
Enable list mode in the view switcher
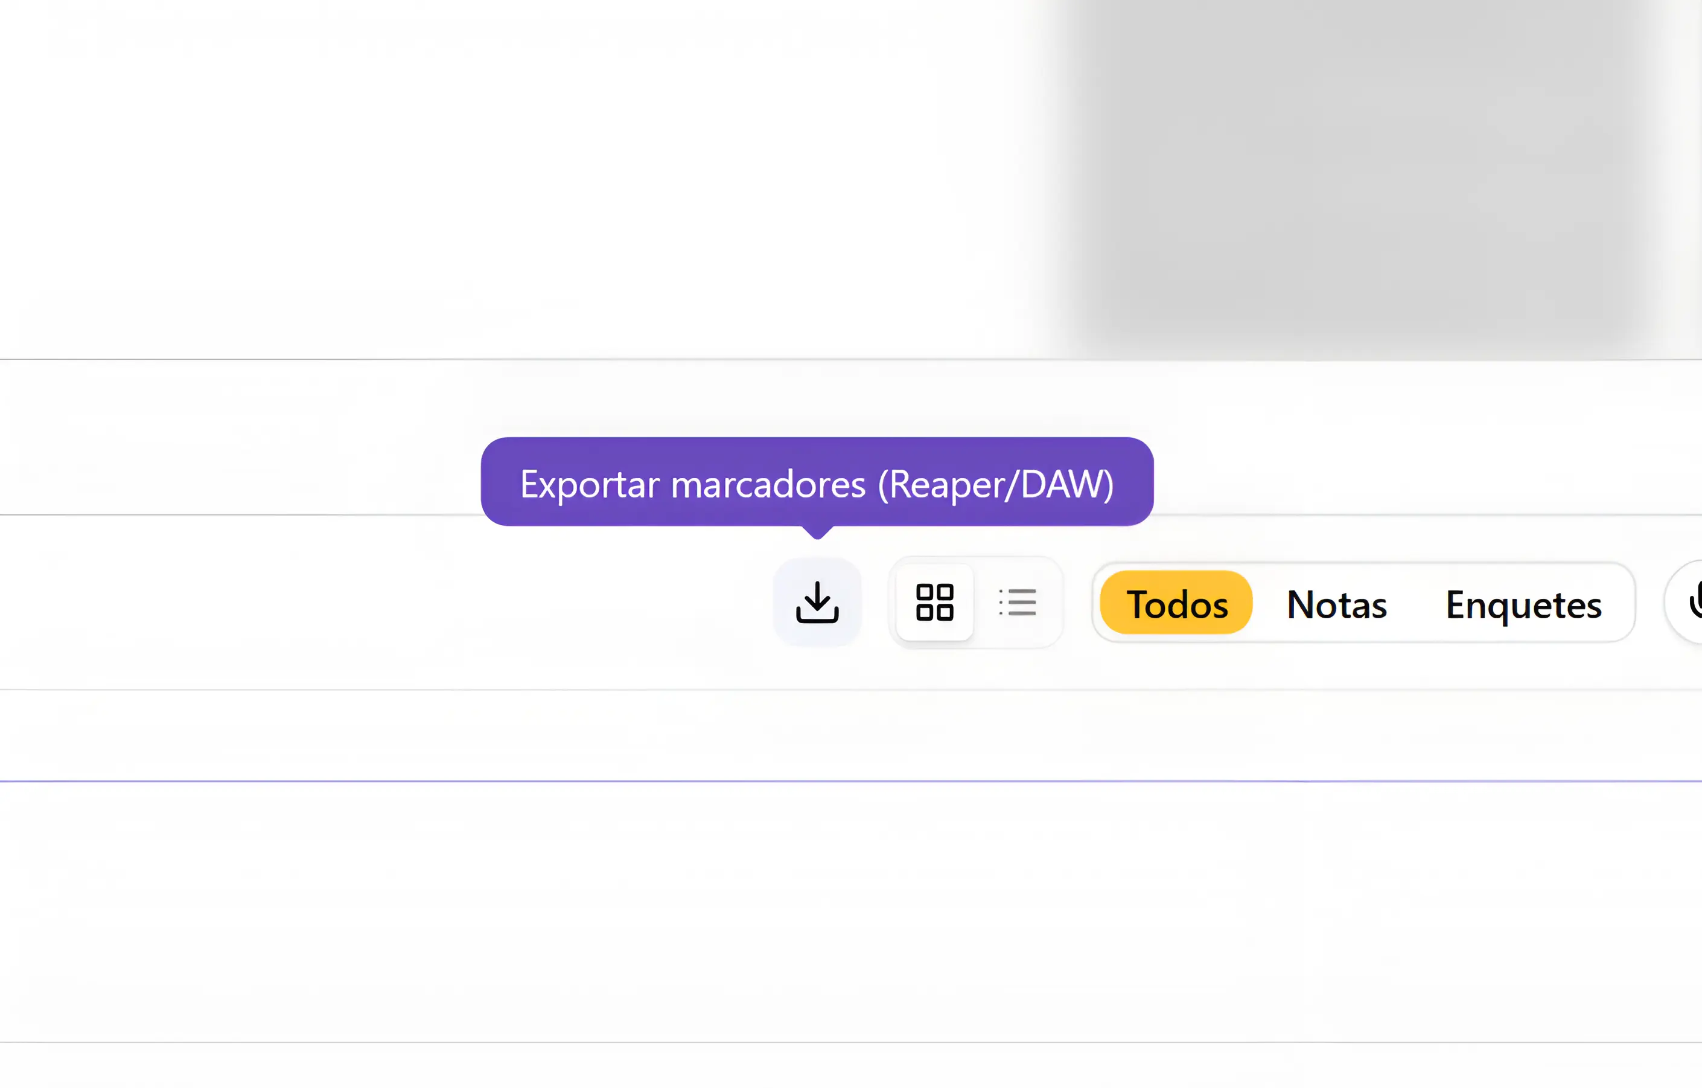click(x=1018, y=603)
